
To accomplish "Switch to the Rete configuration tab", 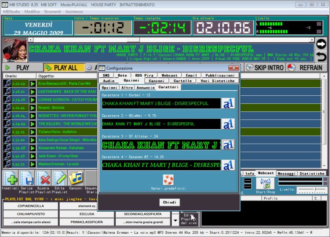I will coord(122,75).
